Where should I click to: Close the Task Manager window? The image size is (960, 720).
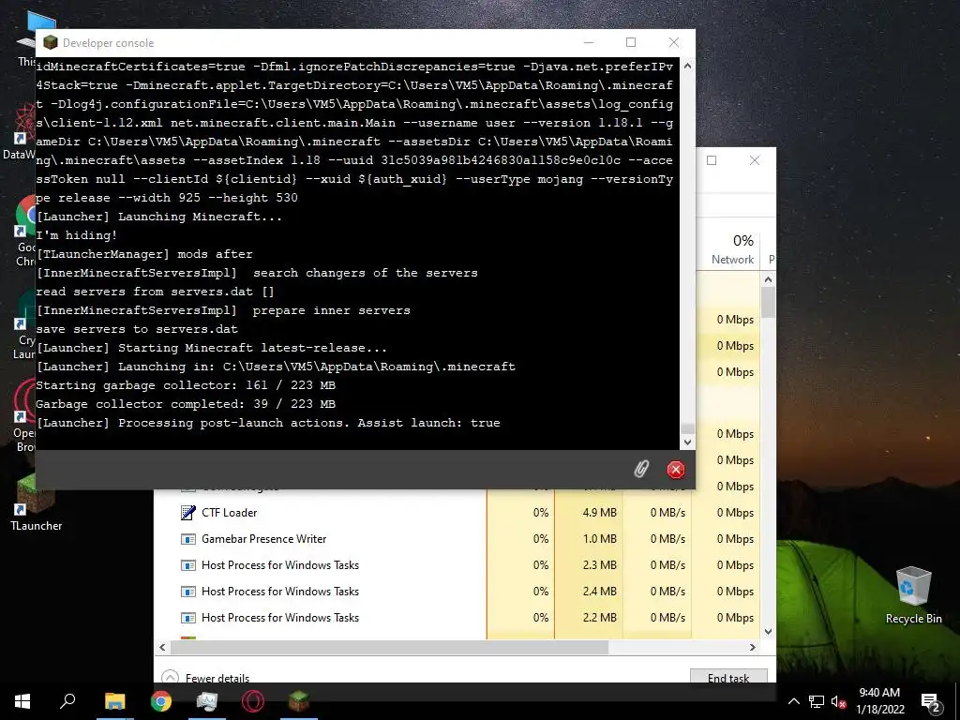pyautogui.click(x=755, y=160)
